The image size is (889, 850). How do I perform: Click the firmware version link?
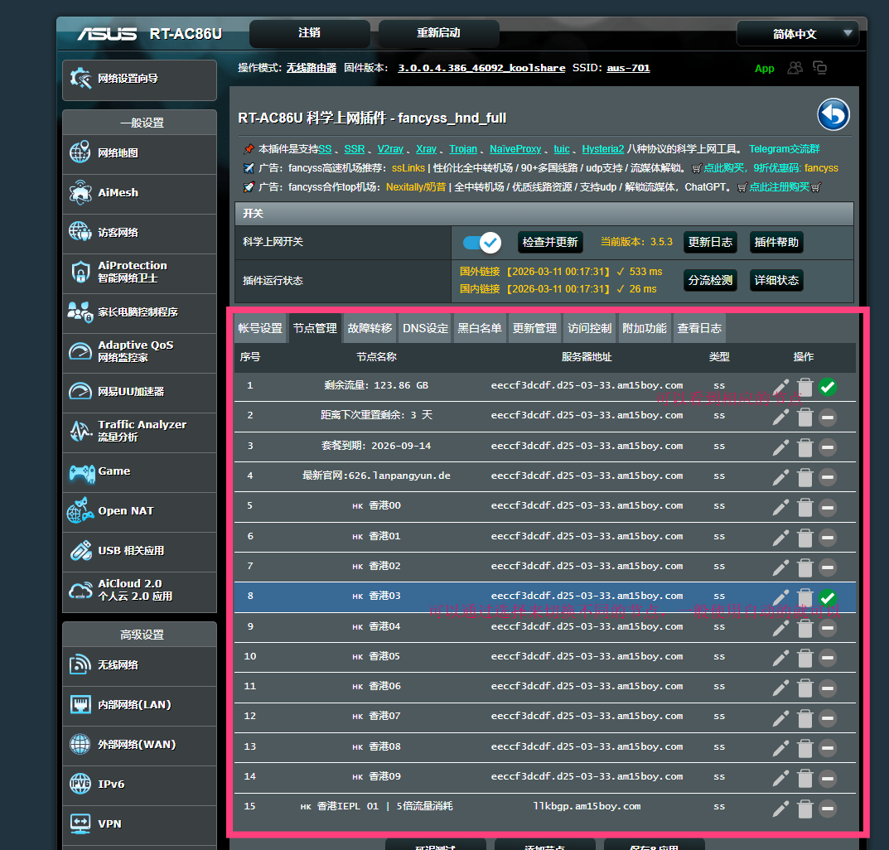click(x=481, y=68)
